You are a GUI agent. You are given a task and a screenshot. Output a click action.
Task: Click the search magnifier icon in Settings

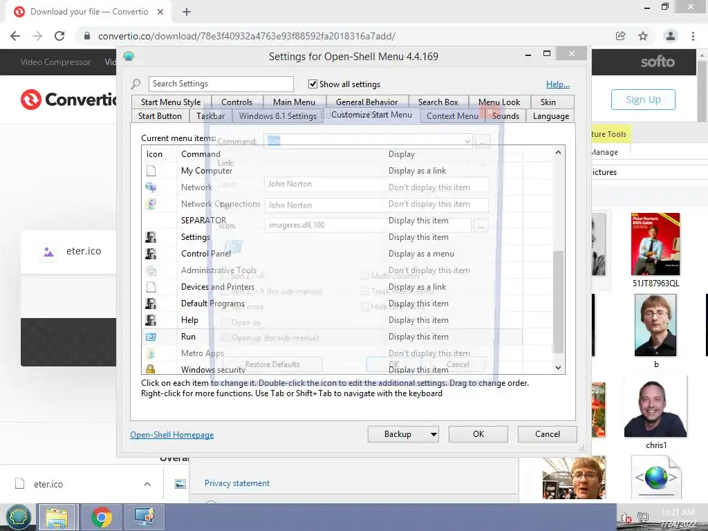(136, 84)
